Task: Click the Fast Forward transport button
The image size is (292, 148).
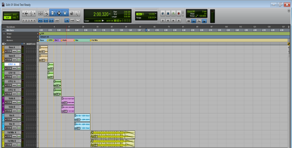Action: [x=173, y=20]
